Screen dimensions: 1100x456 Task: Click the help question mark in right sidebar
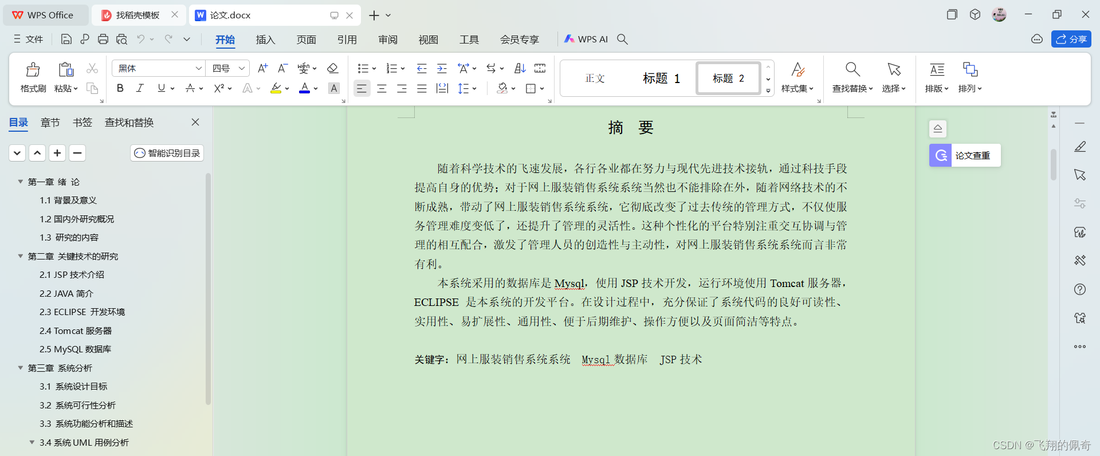tap(1080, 289)
